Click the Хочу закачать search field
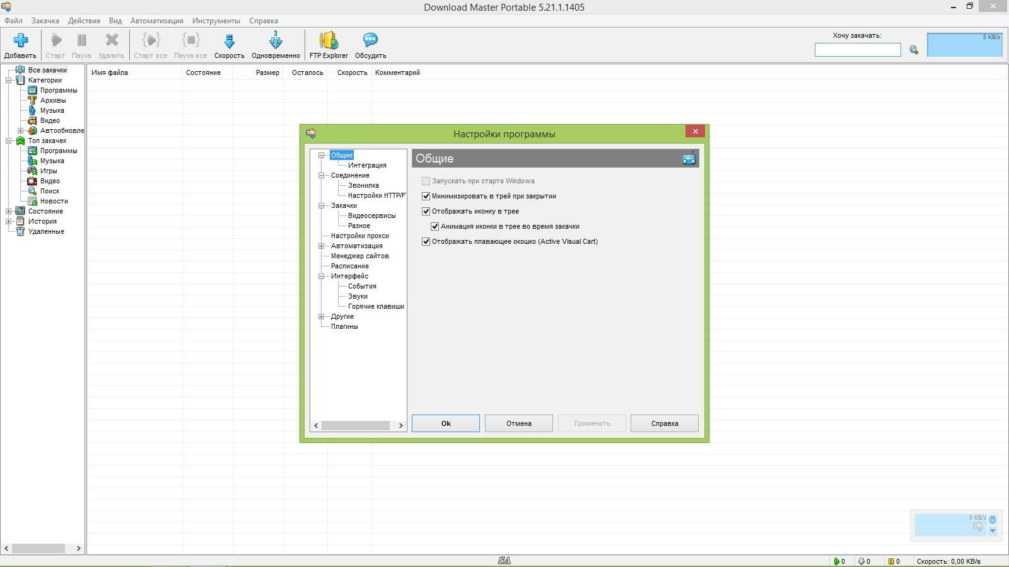1009x567 pixels. coord(858,50)
